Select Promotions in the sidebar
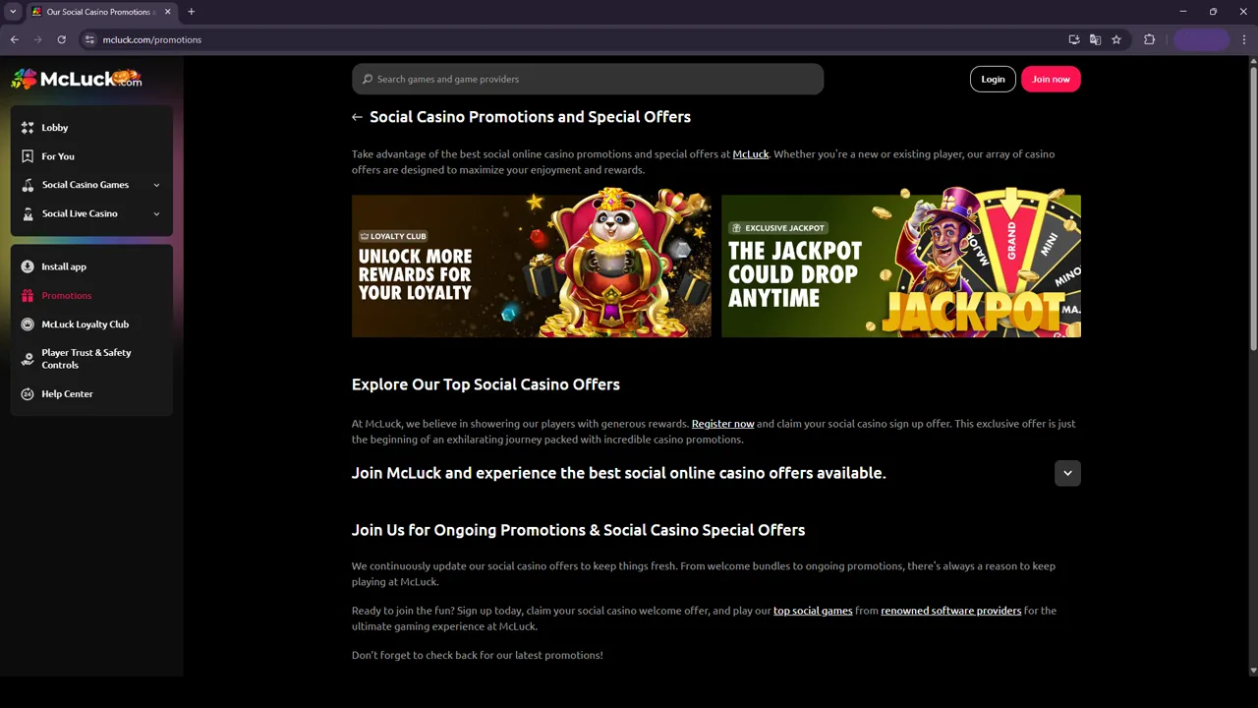This screenshot has width=1258, height=708. click(66, 295)
